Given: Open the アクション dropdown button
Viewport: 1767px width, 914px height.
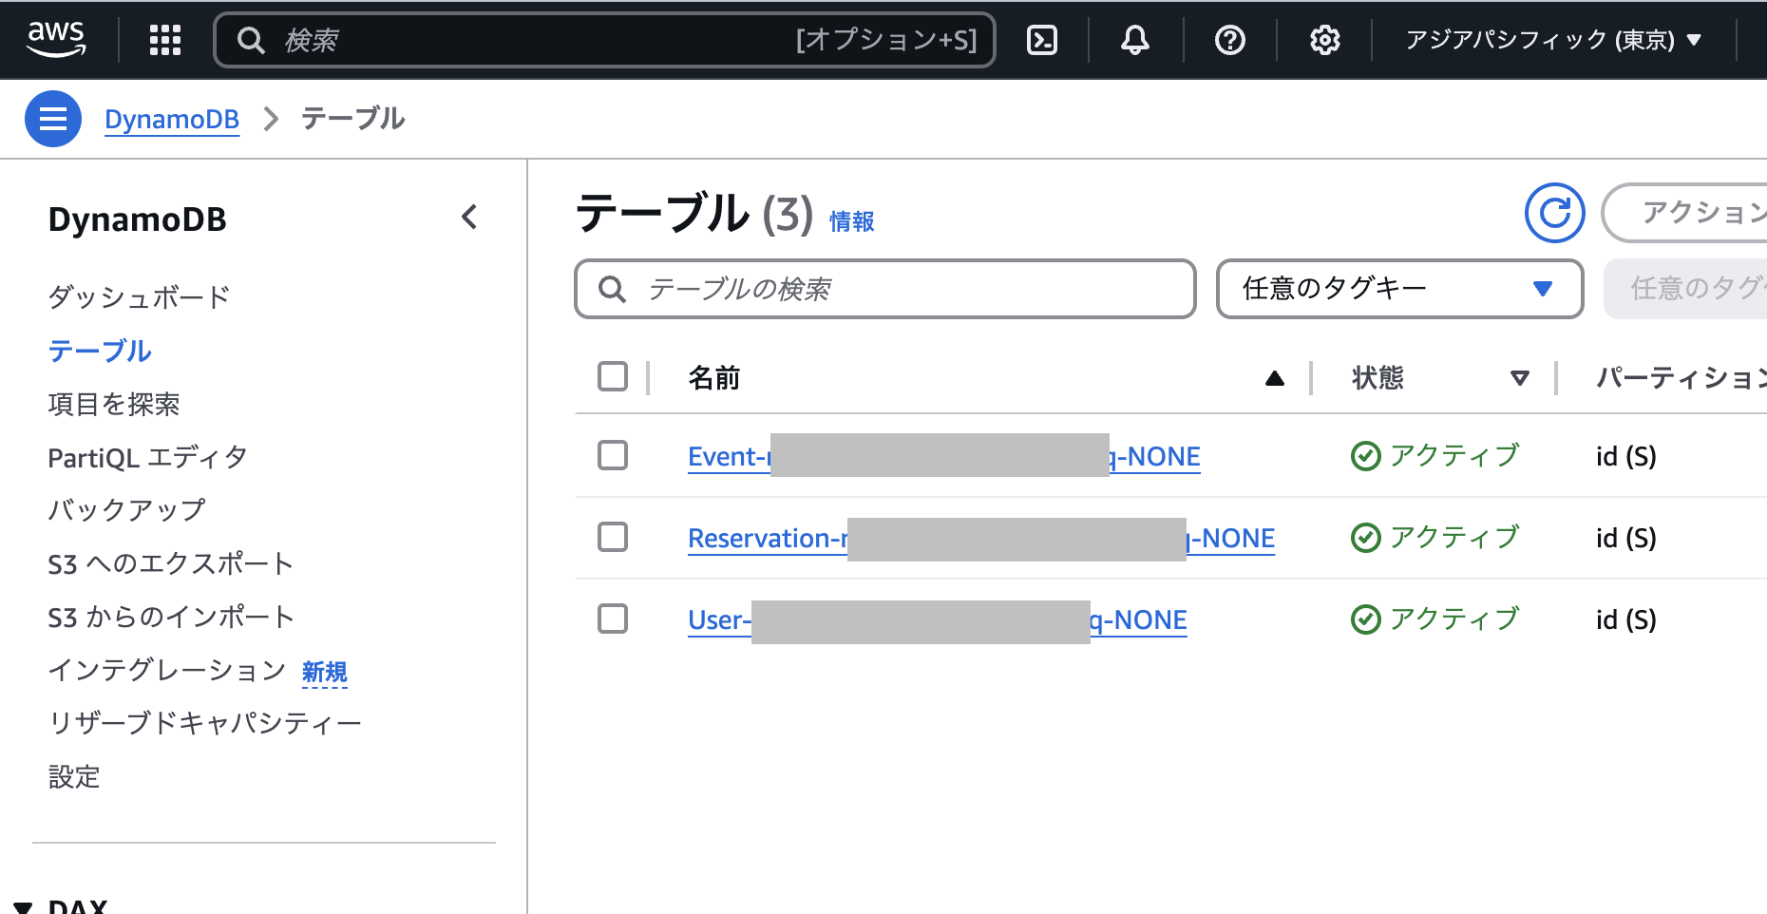Looking at the screenshot, I should pyautogui.click(x=1684, y=213).
